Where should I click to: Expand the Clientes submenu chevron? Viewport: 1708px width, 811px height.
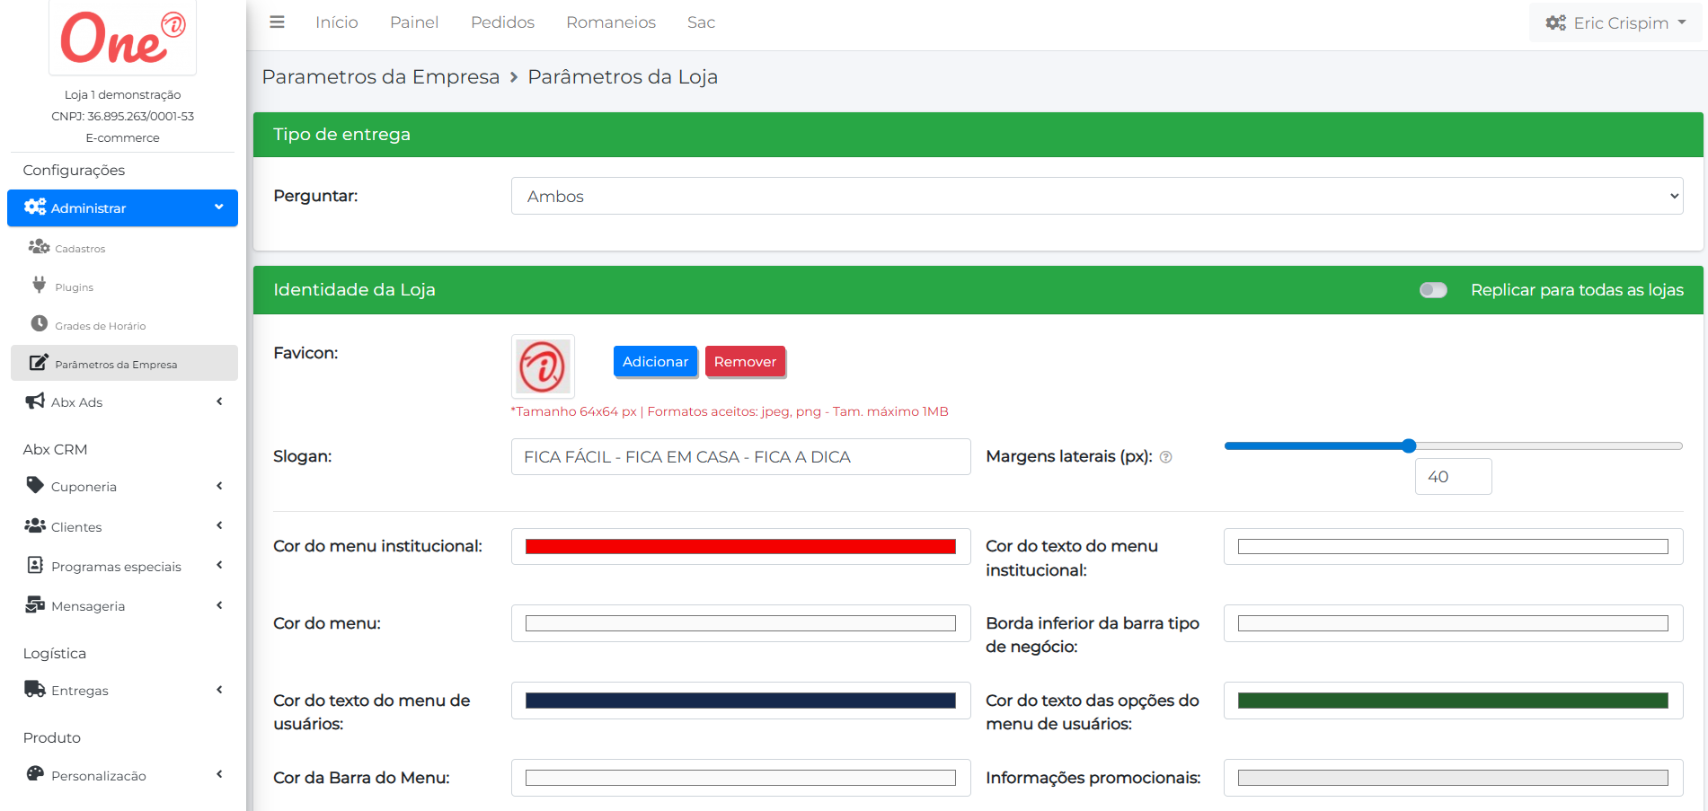click(219, 526)
